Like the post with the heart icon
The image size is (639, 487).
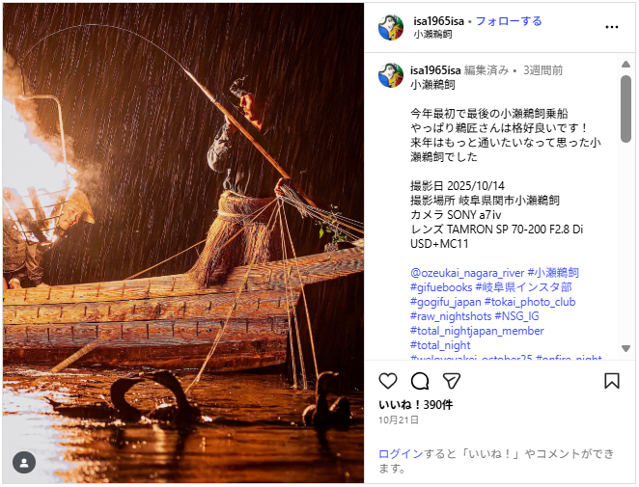pos(388,381)
